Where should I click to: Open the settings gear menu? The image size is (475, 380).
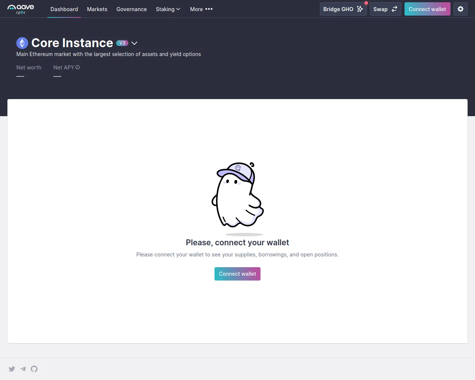(461, 9)
